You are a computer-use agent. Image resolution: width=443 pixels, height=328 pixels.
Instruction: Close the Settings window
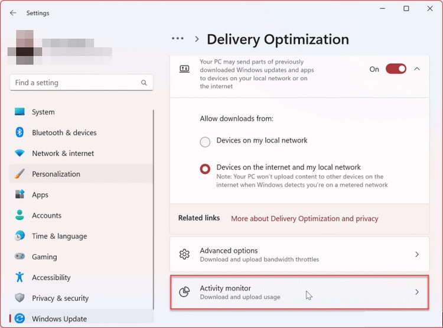[x=430, y=8]
